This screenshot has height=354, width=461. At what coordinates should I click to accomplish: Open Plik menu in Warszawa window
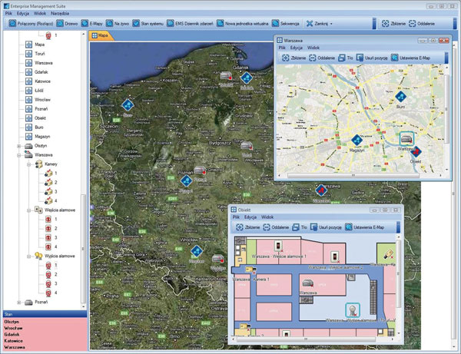(282, 48)
